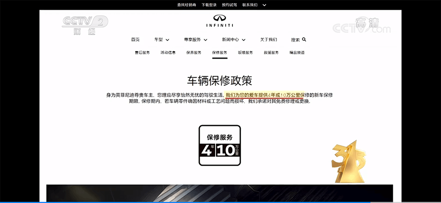Image resolution: width=441 pixels, height=203 pixels.
Task: Click the 搜索 label
Action: tap(295, 40)
